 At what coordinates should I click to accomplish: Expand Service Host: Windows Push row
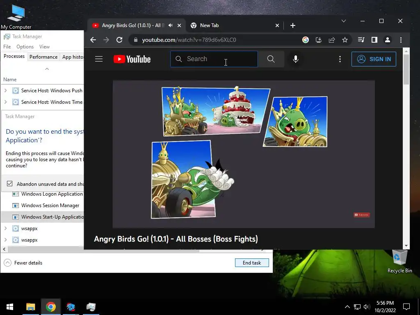[x=5, y=91]
